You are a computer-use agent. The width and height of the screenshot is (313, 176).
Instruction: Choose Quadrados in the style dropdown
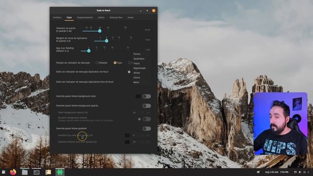pos(139,59)
